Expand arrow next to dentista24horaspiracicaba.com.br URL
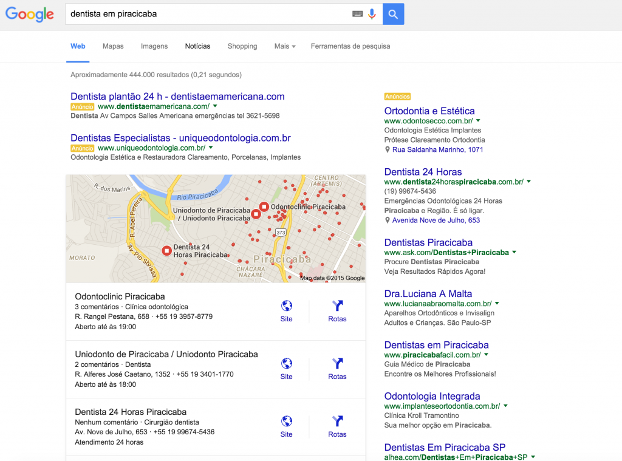This screenshot has width=622, height=461. [529, 182]
